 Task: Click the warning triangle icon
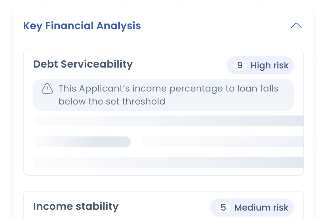coord(47,89)
